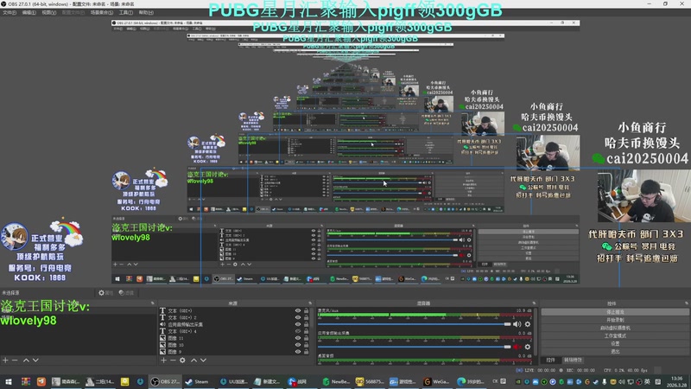Open Edge browser from the taskbar
This screenshot has height=389, width=691.
(470, 381)
